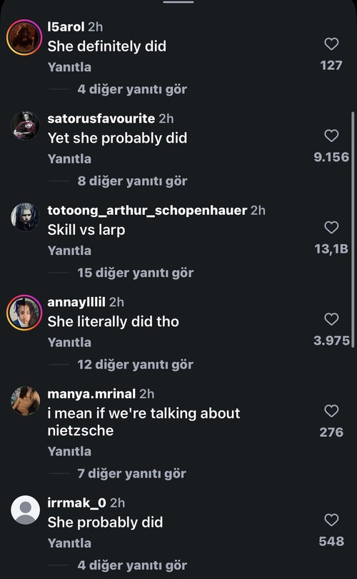Show "15 diğer yanıtı gör" replies
The height and width of the screenshot is (579, 357).
(x=135, y=273)
